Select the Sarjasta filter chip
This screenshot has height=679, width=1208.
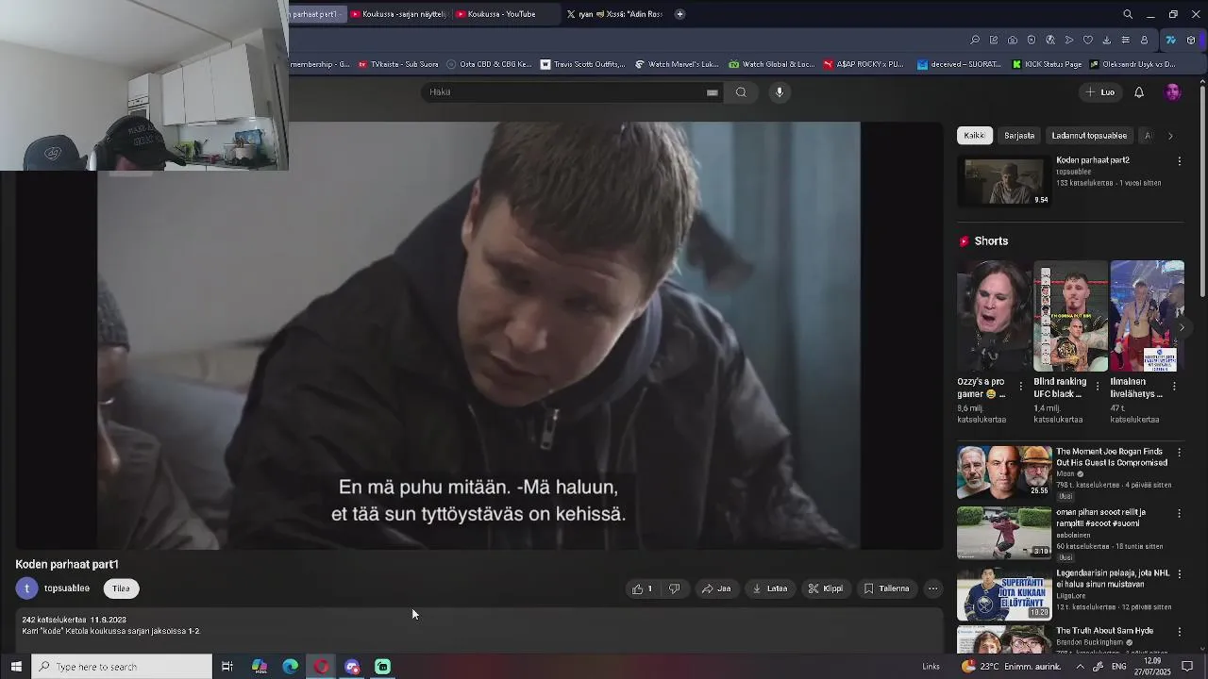click(1019, 136)
